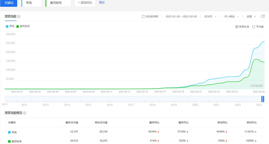The height and width of the screenshot is (144, 269).
Task: Click the 整体日均值 column header
Action: (72, 123)
